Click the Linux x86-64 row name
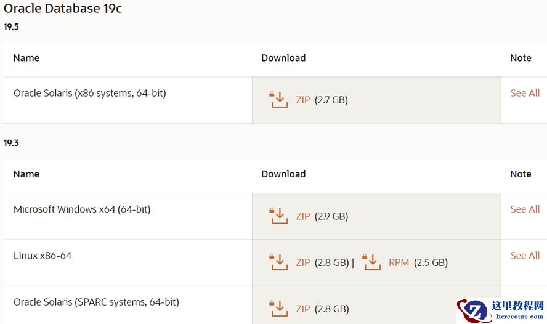The height and width of the screenshot is (324, 547). (43, 256)
